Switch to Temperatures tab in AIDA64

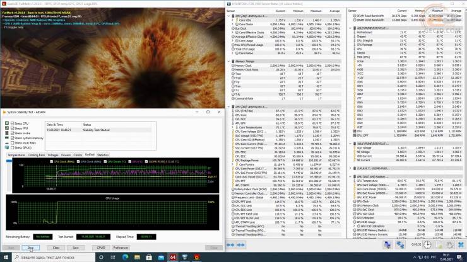(16, 155)
